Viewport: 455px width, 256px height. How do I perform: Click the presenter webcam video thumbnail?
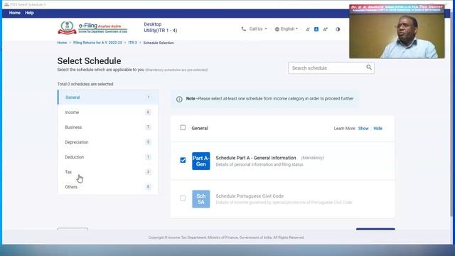(397, 31)
